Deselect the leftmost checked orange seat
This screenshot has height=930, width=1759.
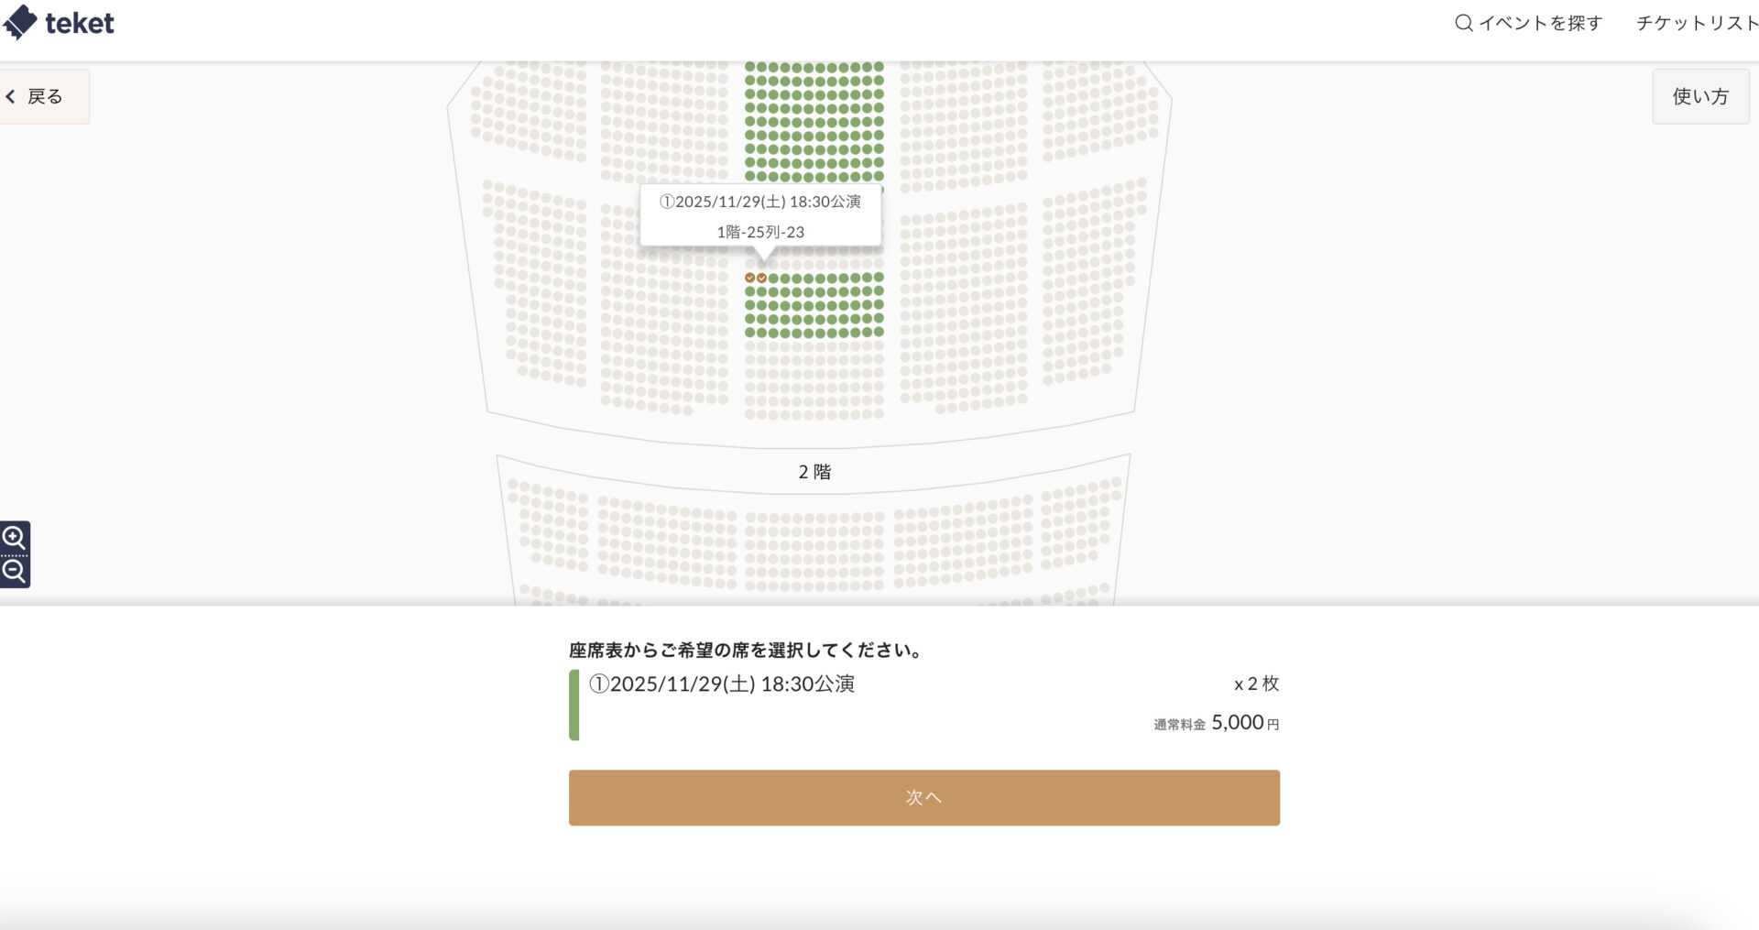[750, 278]
